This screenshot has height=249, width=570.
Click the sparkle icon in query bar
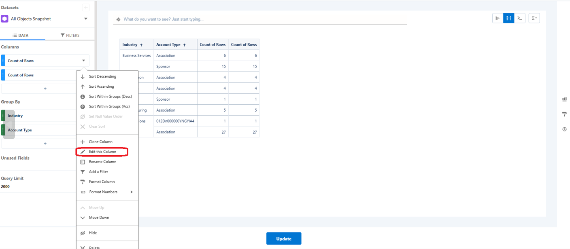pyautogui.click(x=117, y=19)
